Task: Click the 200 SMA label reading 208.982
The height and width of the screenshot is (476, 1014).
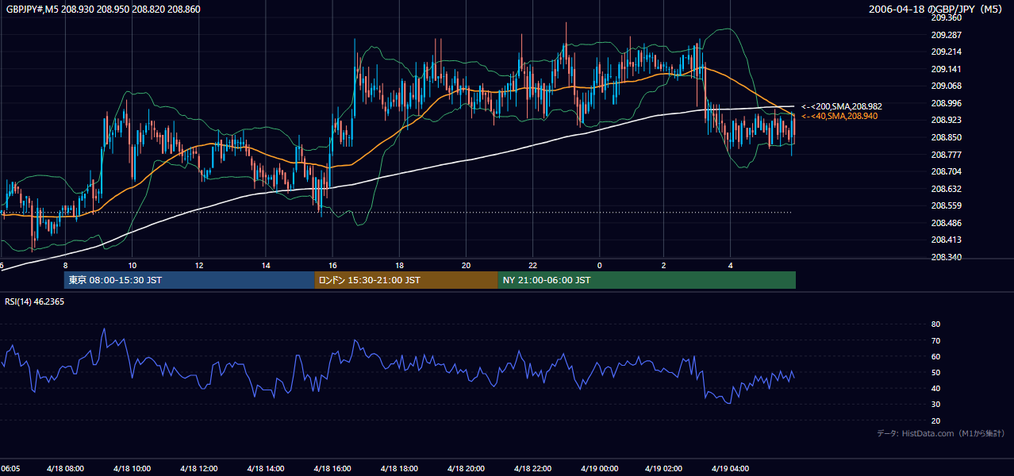Action: click(x=841, y=106)
